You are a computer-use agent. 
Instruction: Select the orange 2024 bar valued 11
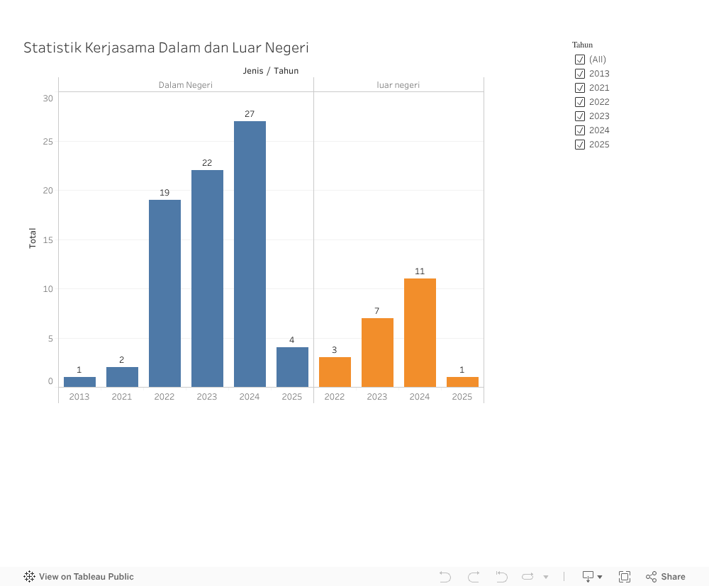[x=420, y=332]
